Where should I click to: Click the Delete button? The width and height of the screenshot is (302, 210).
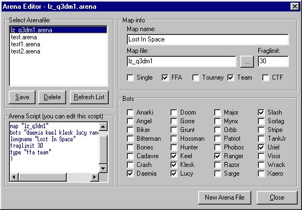point(52,97)
